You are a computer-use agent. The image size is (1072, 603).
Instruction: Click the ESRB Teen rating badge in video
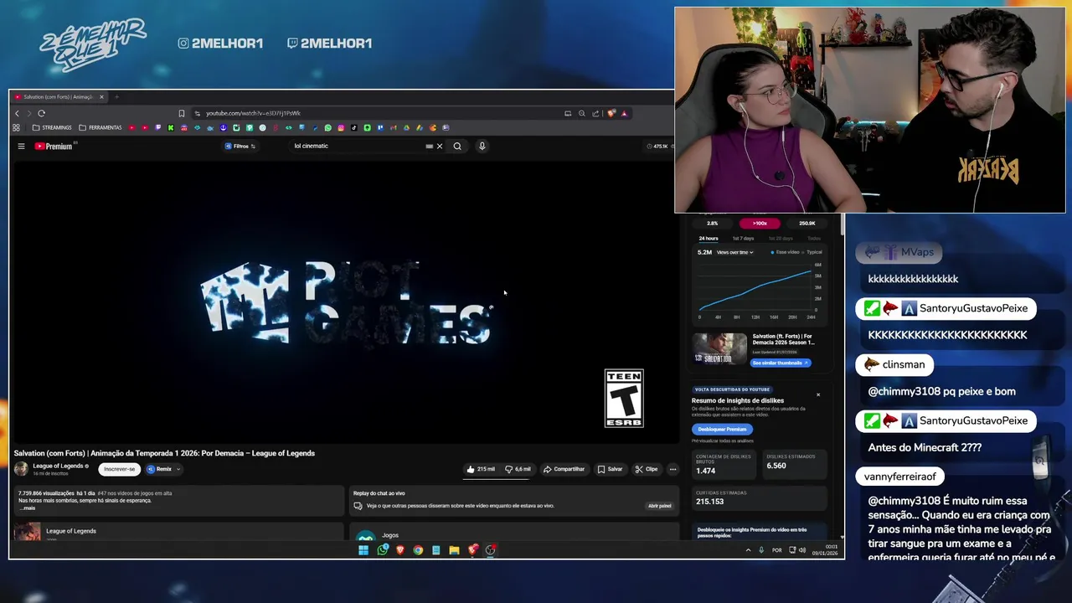tap(624, 399)
